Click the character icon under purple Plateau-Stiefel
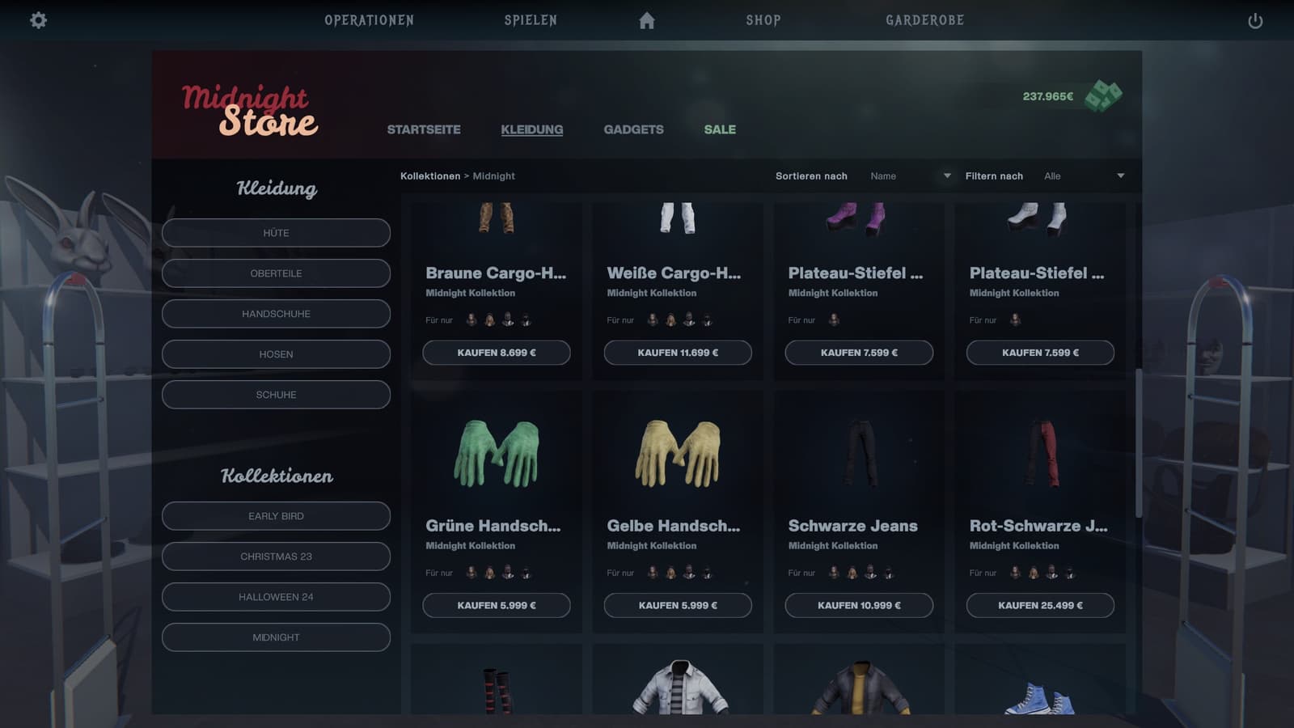The height and width of the screenshot is (728, 1294). [x=834, y=320]
